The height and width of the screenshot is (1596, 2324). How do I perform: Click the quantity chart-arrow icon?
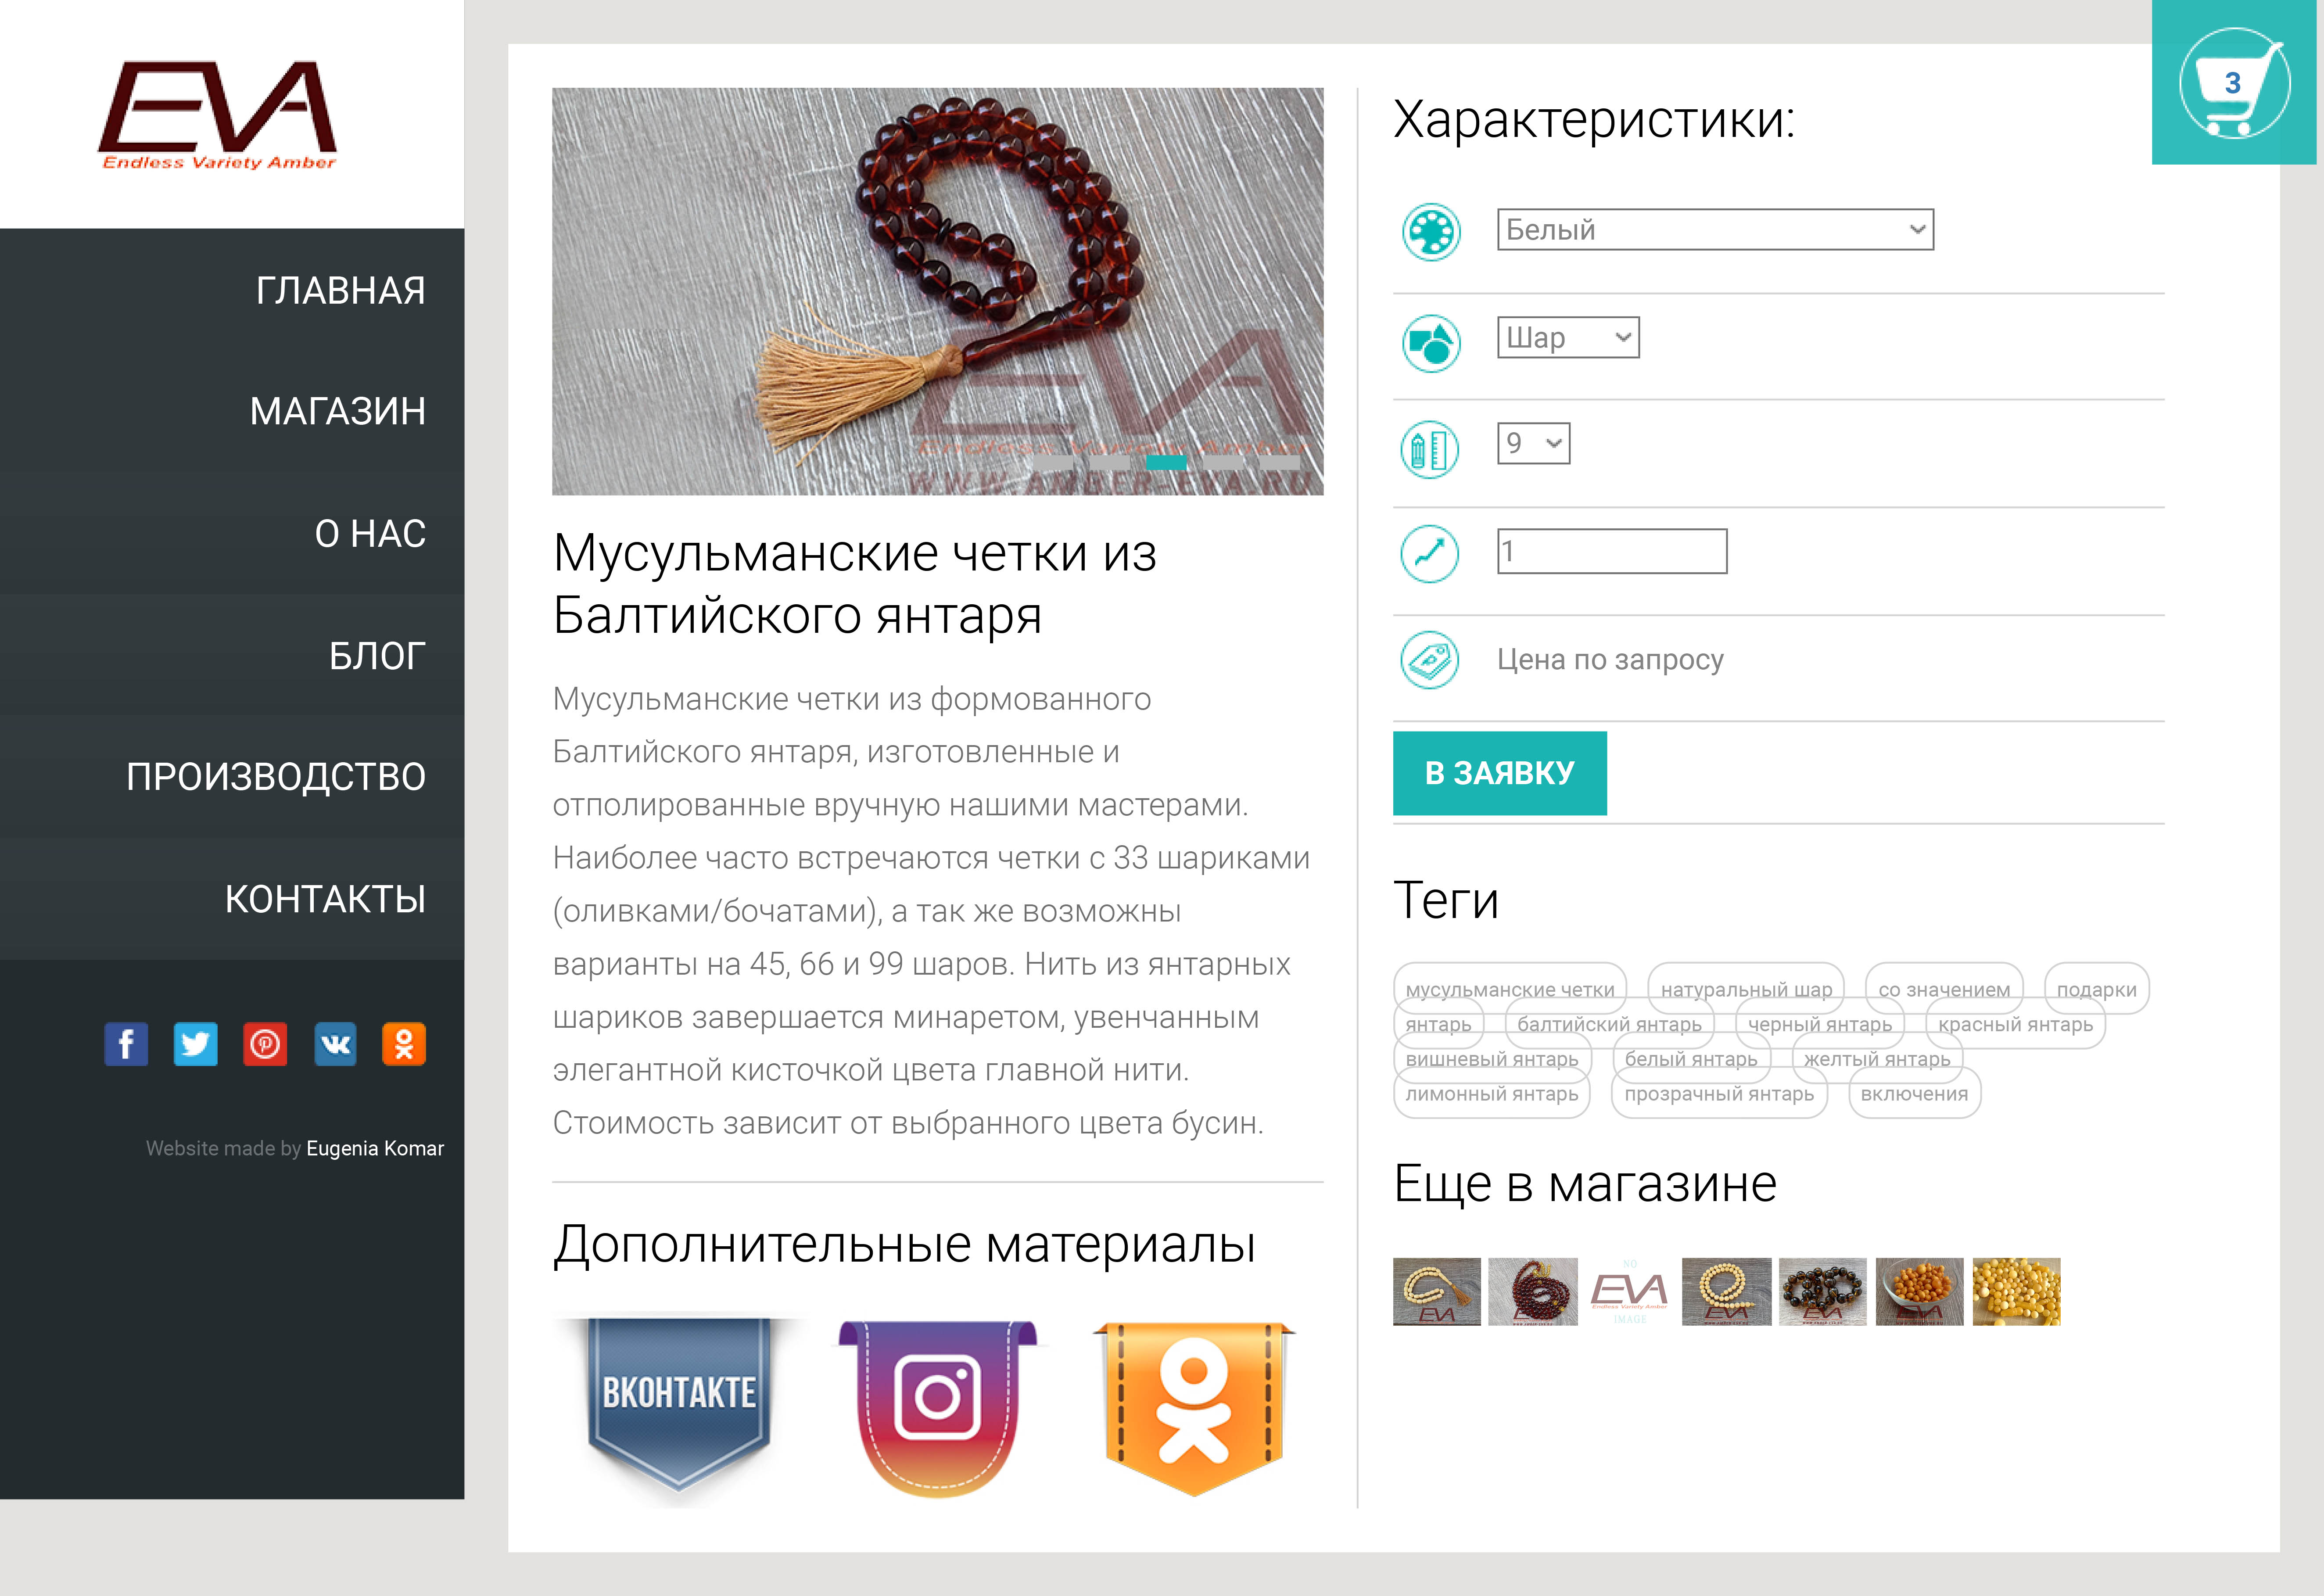coord(1430,553)
